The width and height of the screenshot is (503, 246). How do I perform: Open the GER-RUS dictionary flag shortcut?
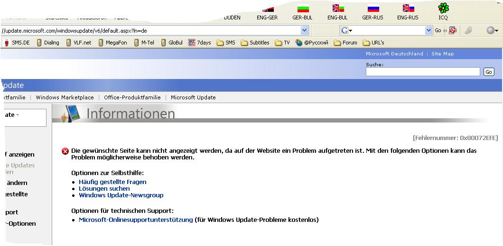click(373, 13)
